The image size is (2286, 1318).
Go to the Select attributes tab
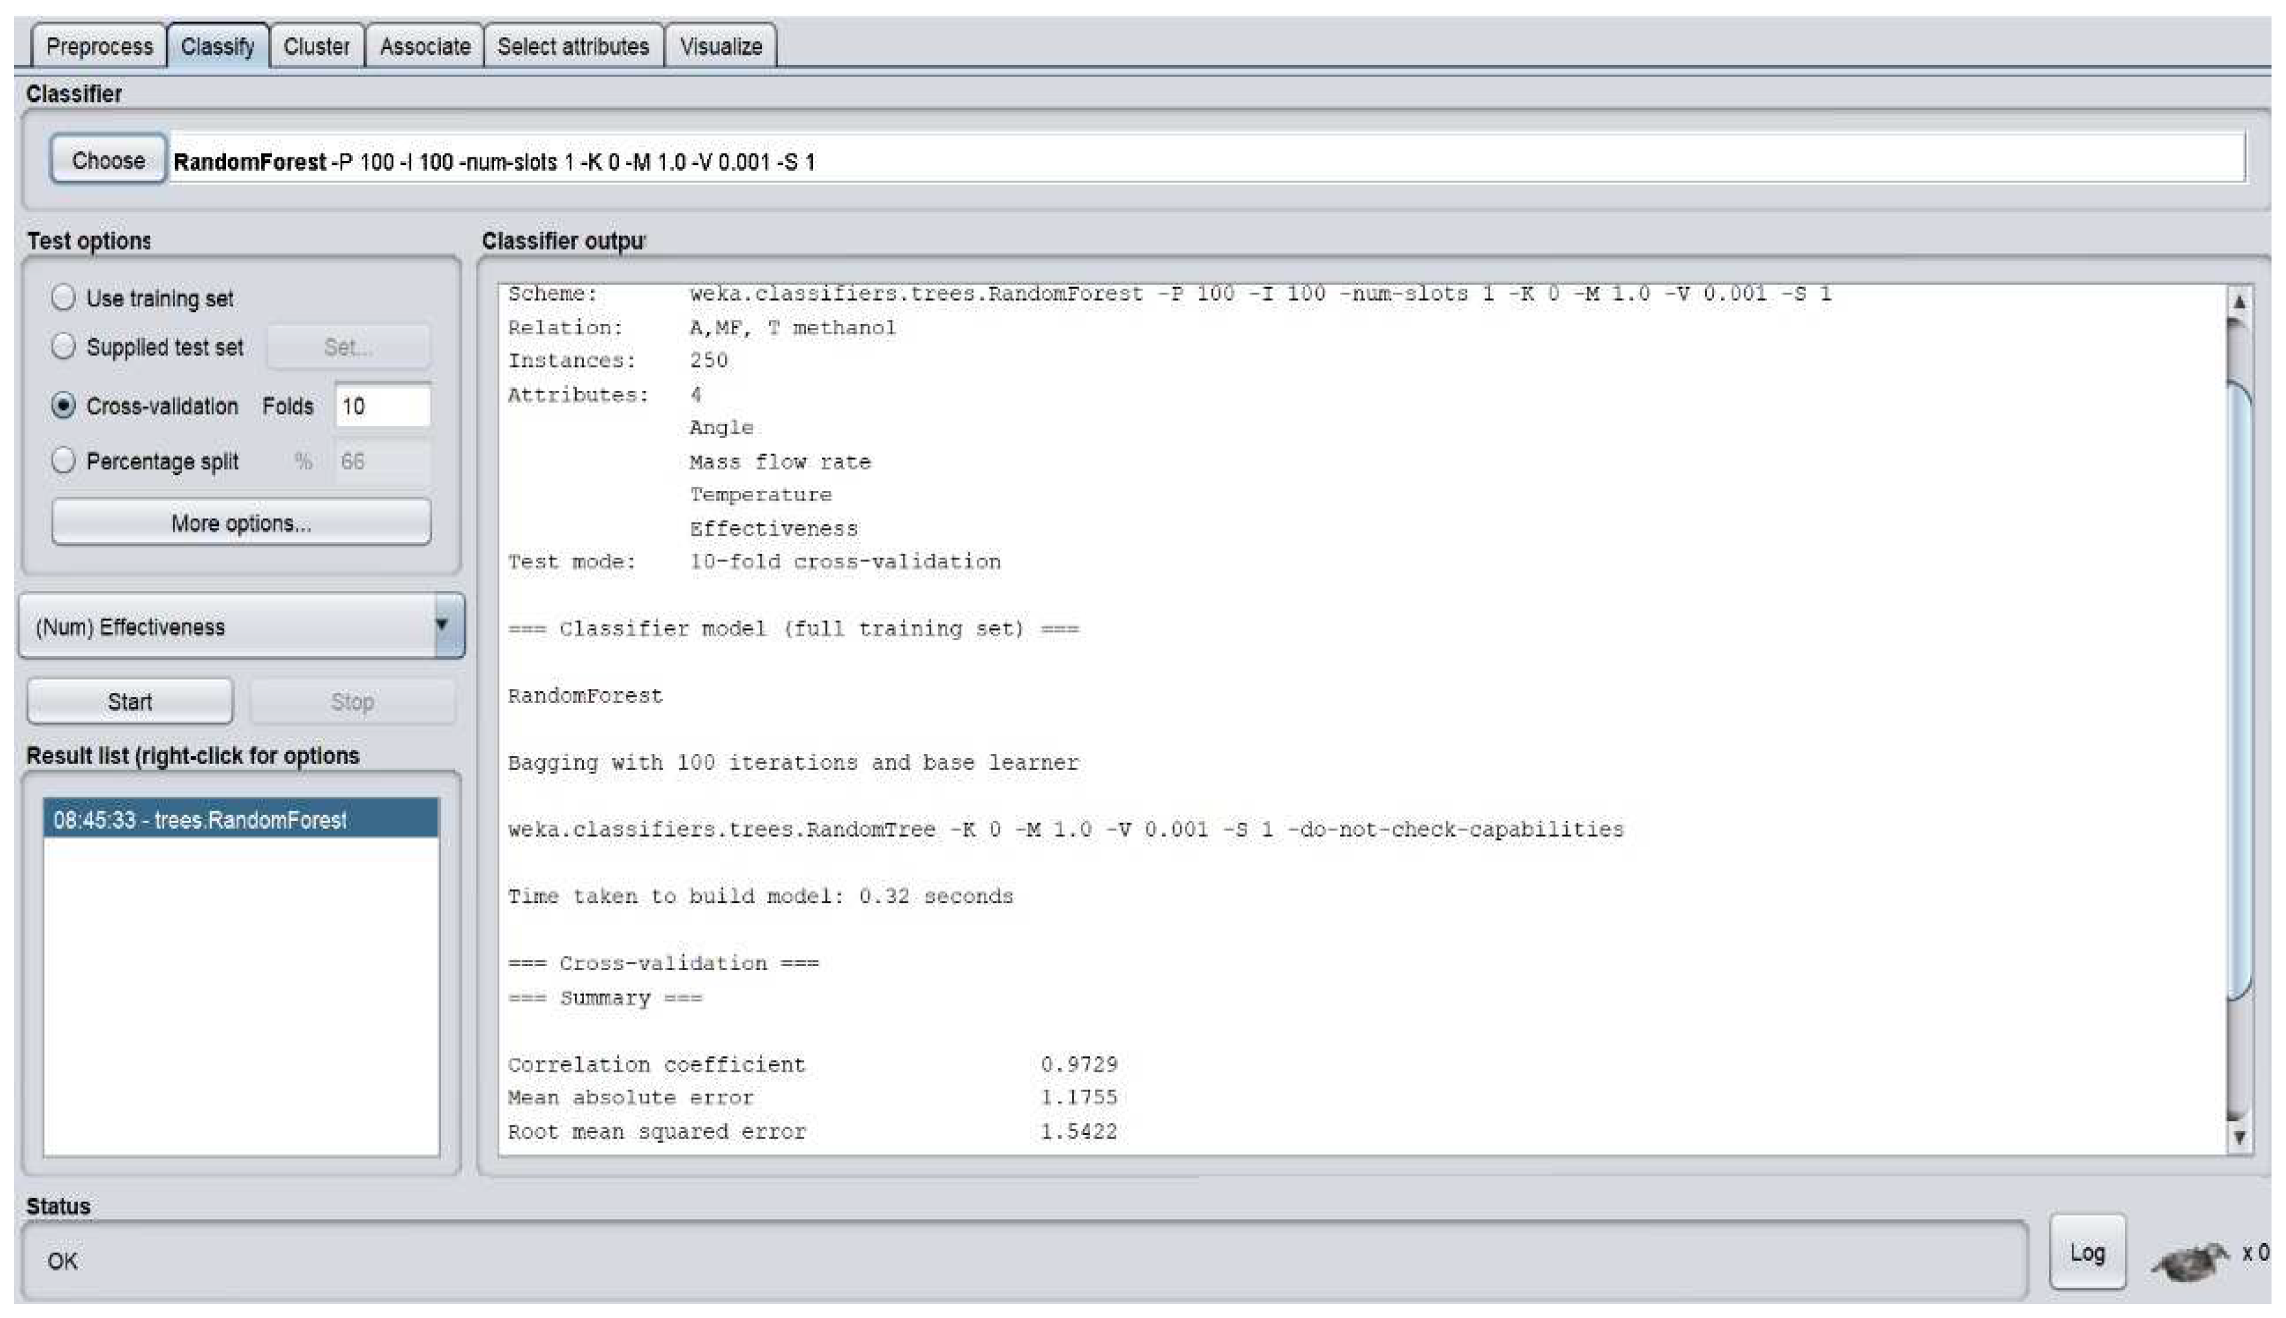point(573,46)
